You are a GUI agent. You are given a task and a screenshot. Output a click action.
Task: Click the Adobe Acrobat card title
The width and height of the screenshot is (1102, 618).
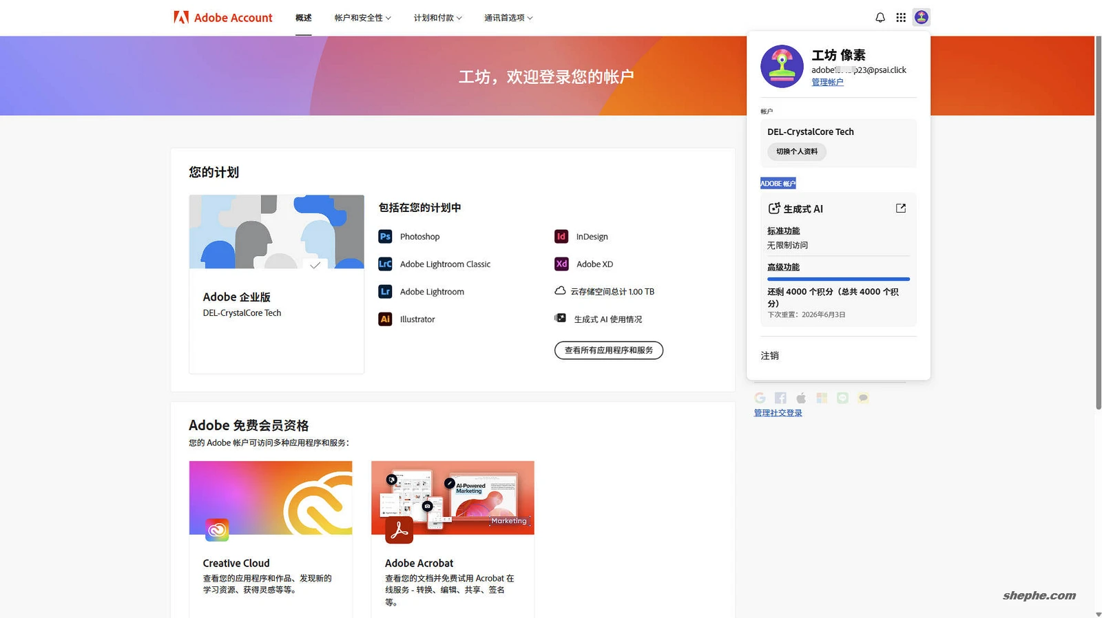click(x=419, y=563)
